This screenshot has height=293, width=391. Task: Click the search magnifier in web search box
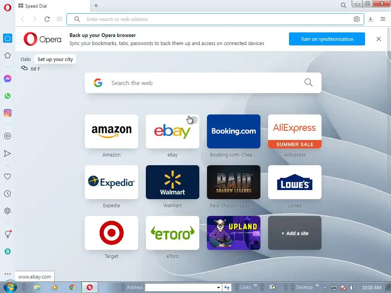(309, 82)
